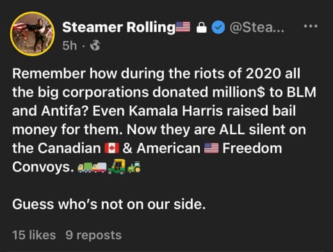Click the post text starting with Remember

(x=164, y=120)
